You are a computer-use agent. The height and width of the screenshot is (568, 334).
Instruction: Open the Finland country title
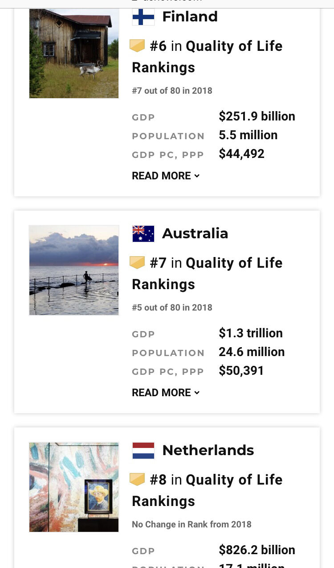[190, 17]
